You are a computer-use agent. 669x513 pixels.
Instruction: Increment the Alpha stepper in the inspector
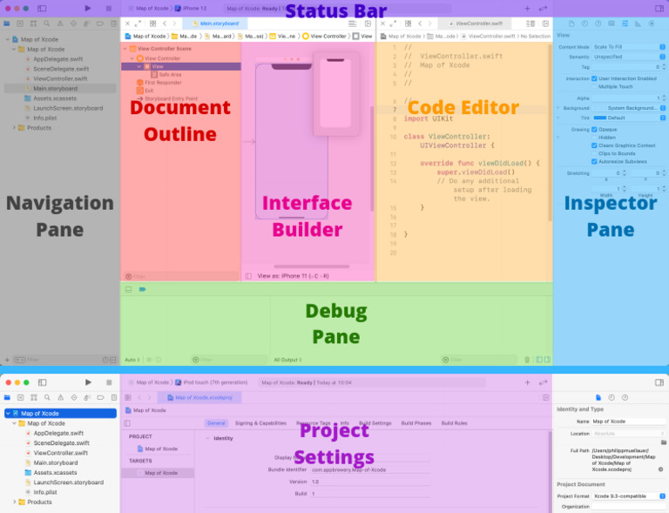pyautogui.click(x=664, y=97)
